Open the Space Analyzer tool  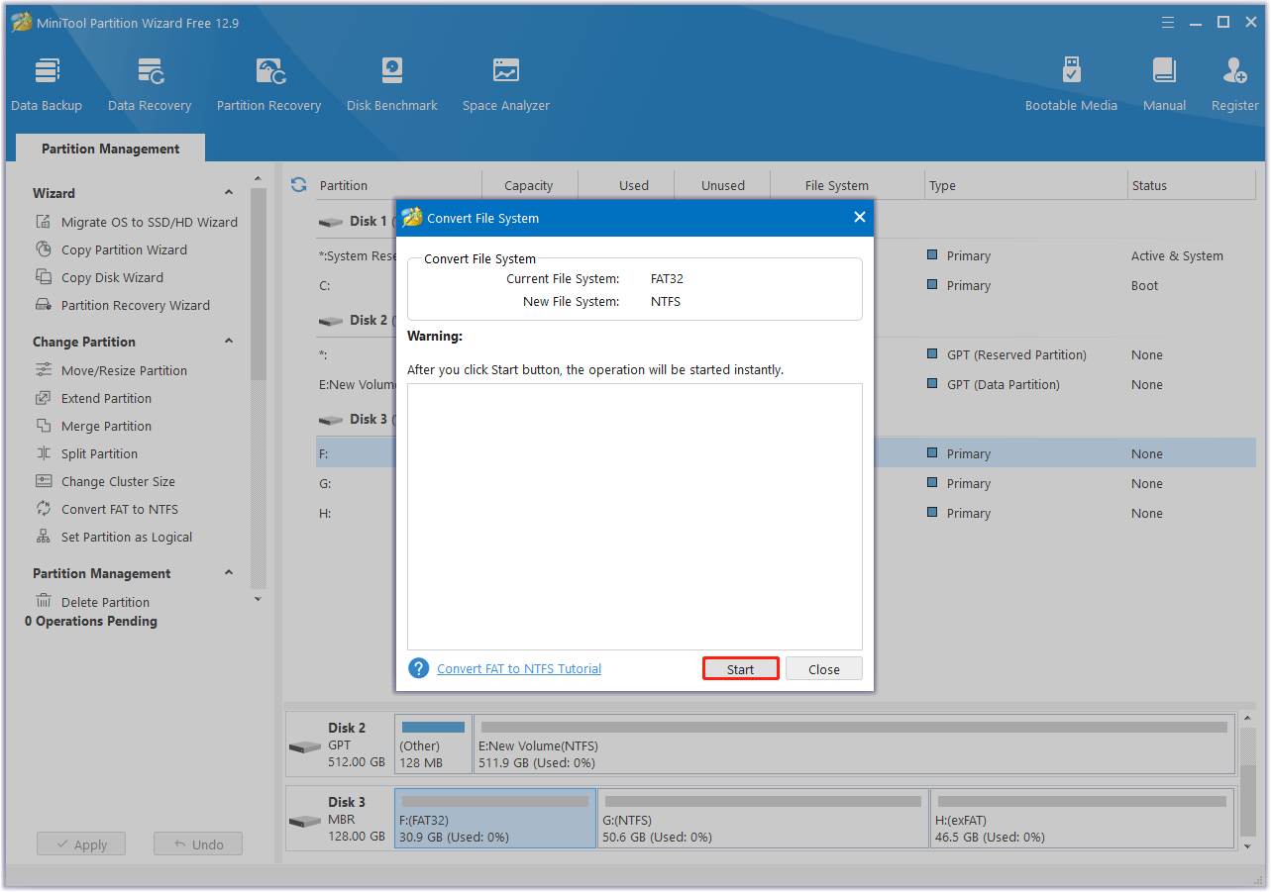pos(506,84)
